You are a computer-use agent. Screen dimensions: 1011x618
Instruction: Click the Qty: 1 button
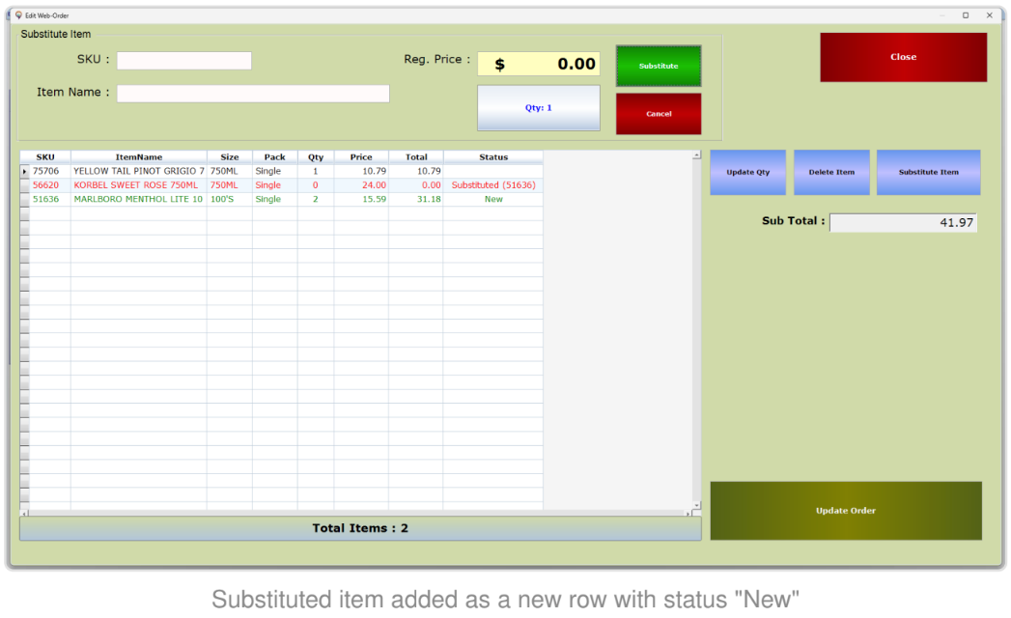pyautogui.click(x=539, y=108)
